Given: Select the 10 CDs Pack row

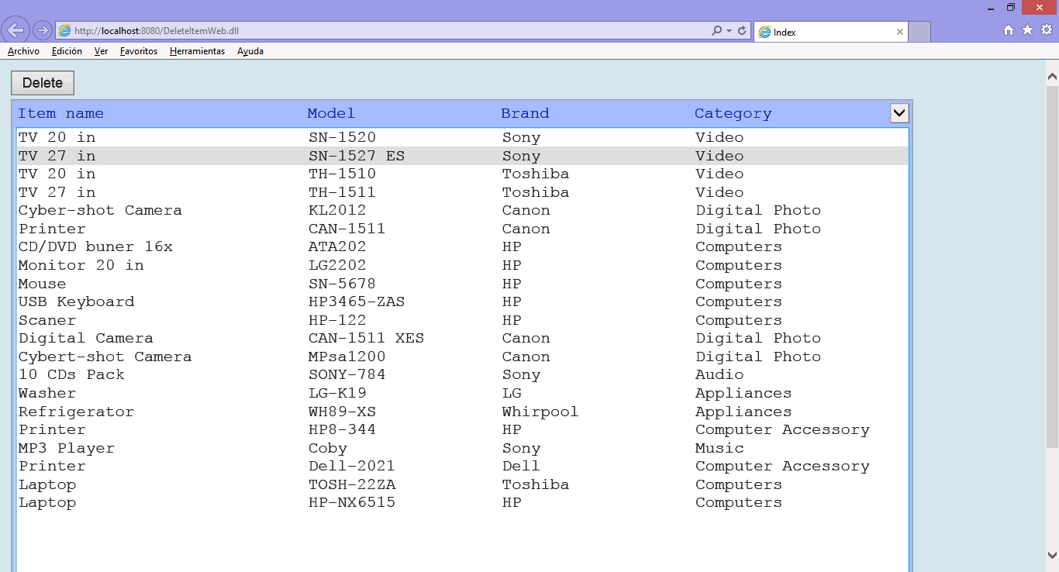Looking at the screenshot, I should coord(462,374).
